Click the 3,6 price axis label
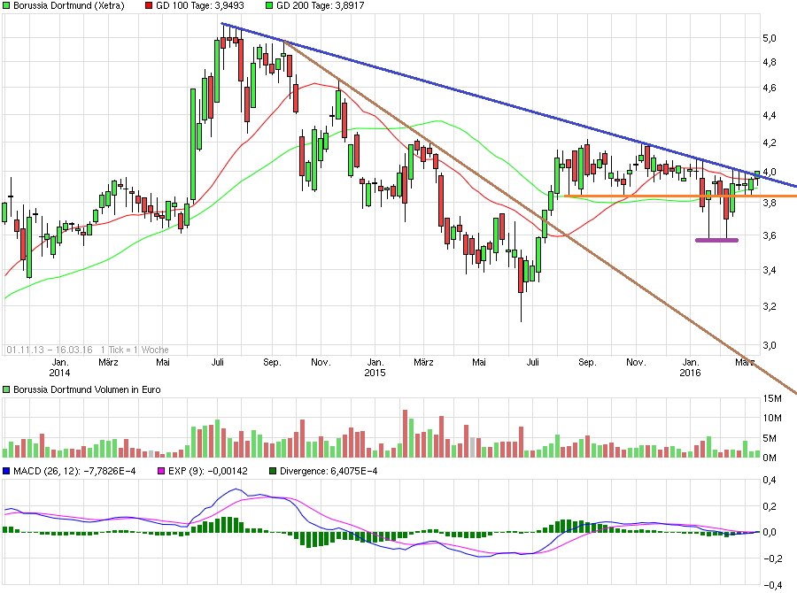797x593 pixels. coord(770,235)
